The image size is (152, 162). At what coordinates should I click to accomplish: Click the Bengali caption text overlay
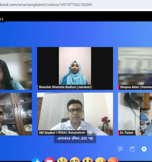(75, 139)
